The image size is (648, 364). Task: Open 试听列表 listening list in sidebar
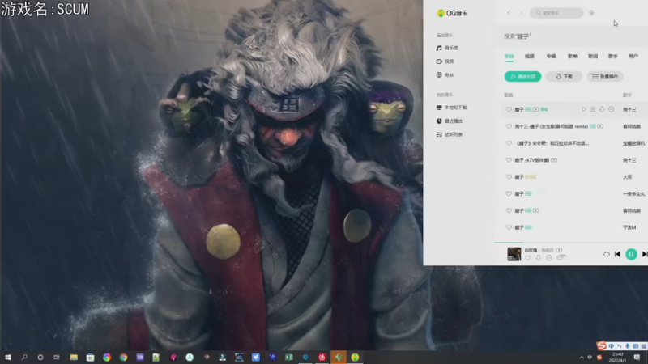[450, 134]
